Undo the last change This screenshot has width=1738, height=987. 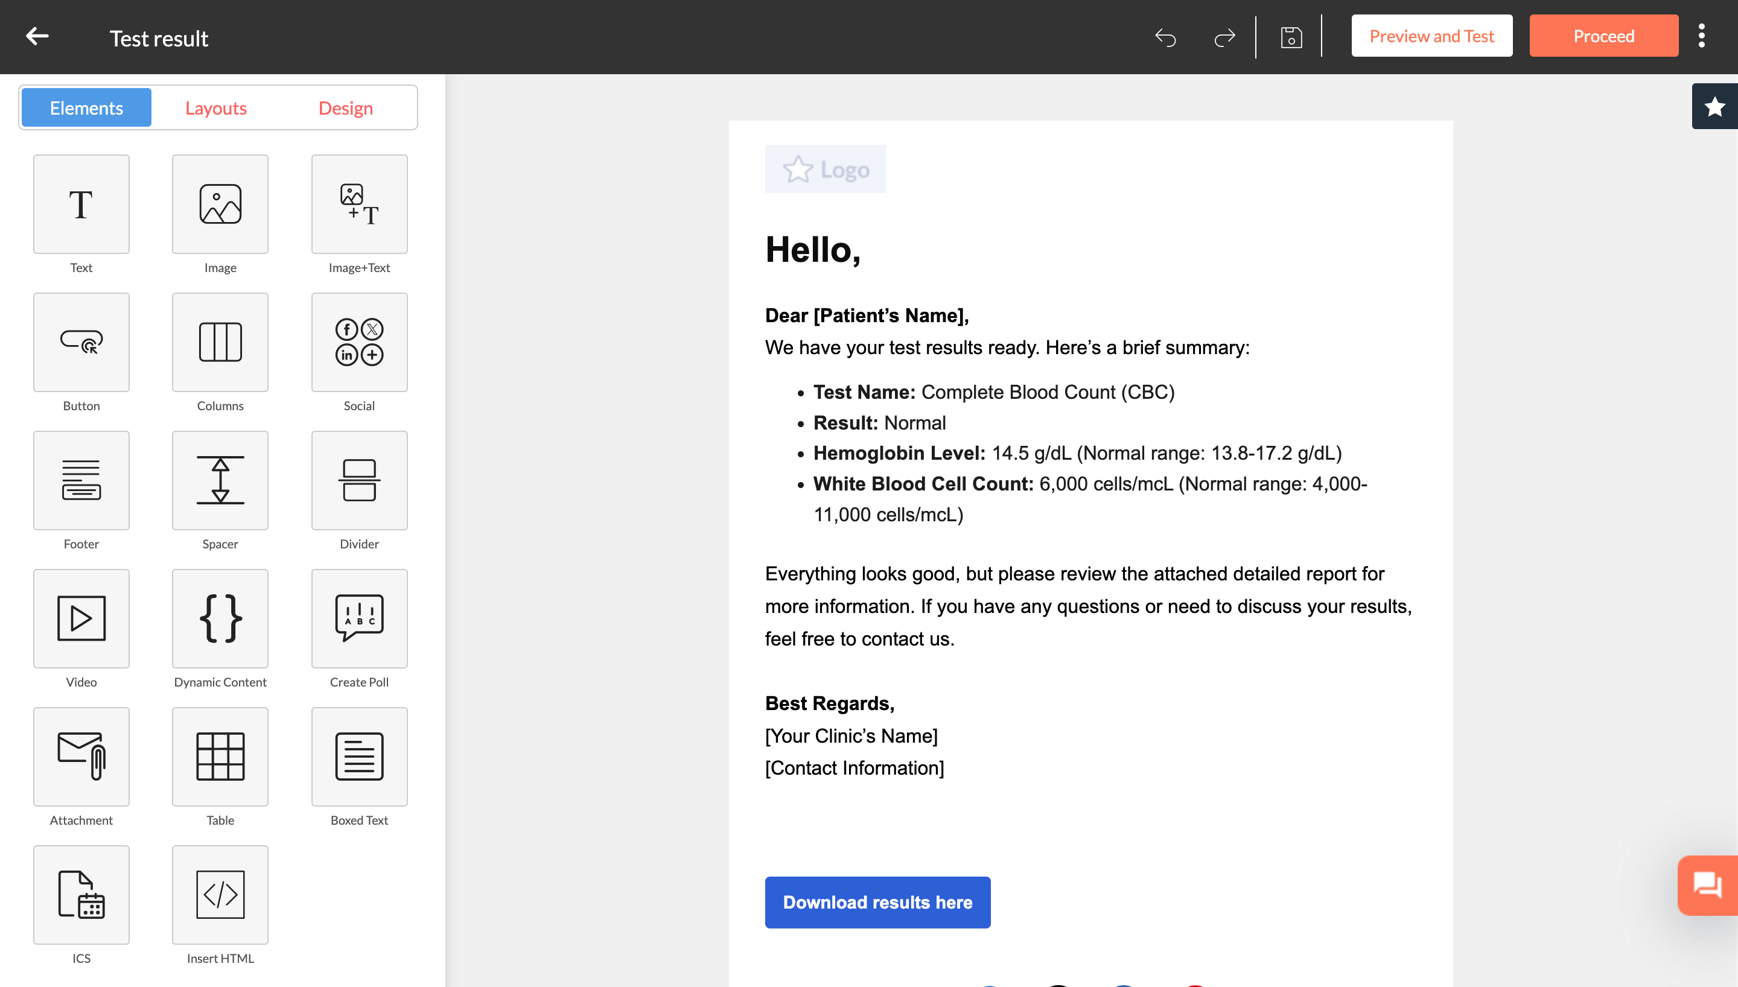[x=1165, y=37]
